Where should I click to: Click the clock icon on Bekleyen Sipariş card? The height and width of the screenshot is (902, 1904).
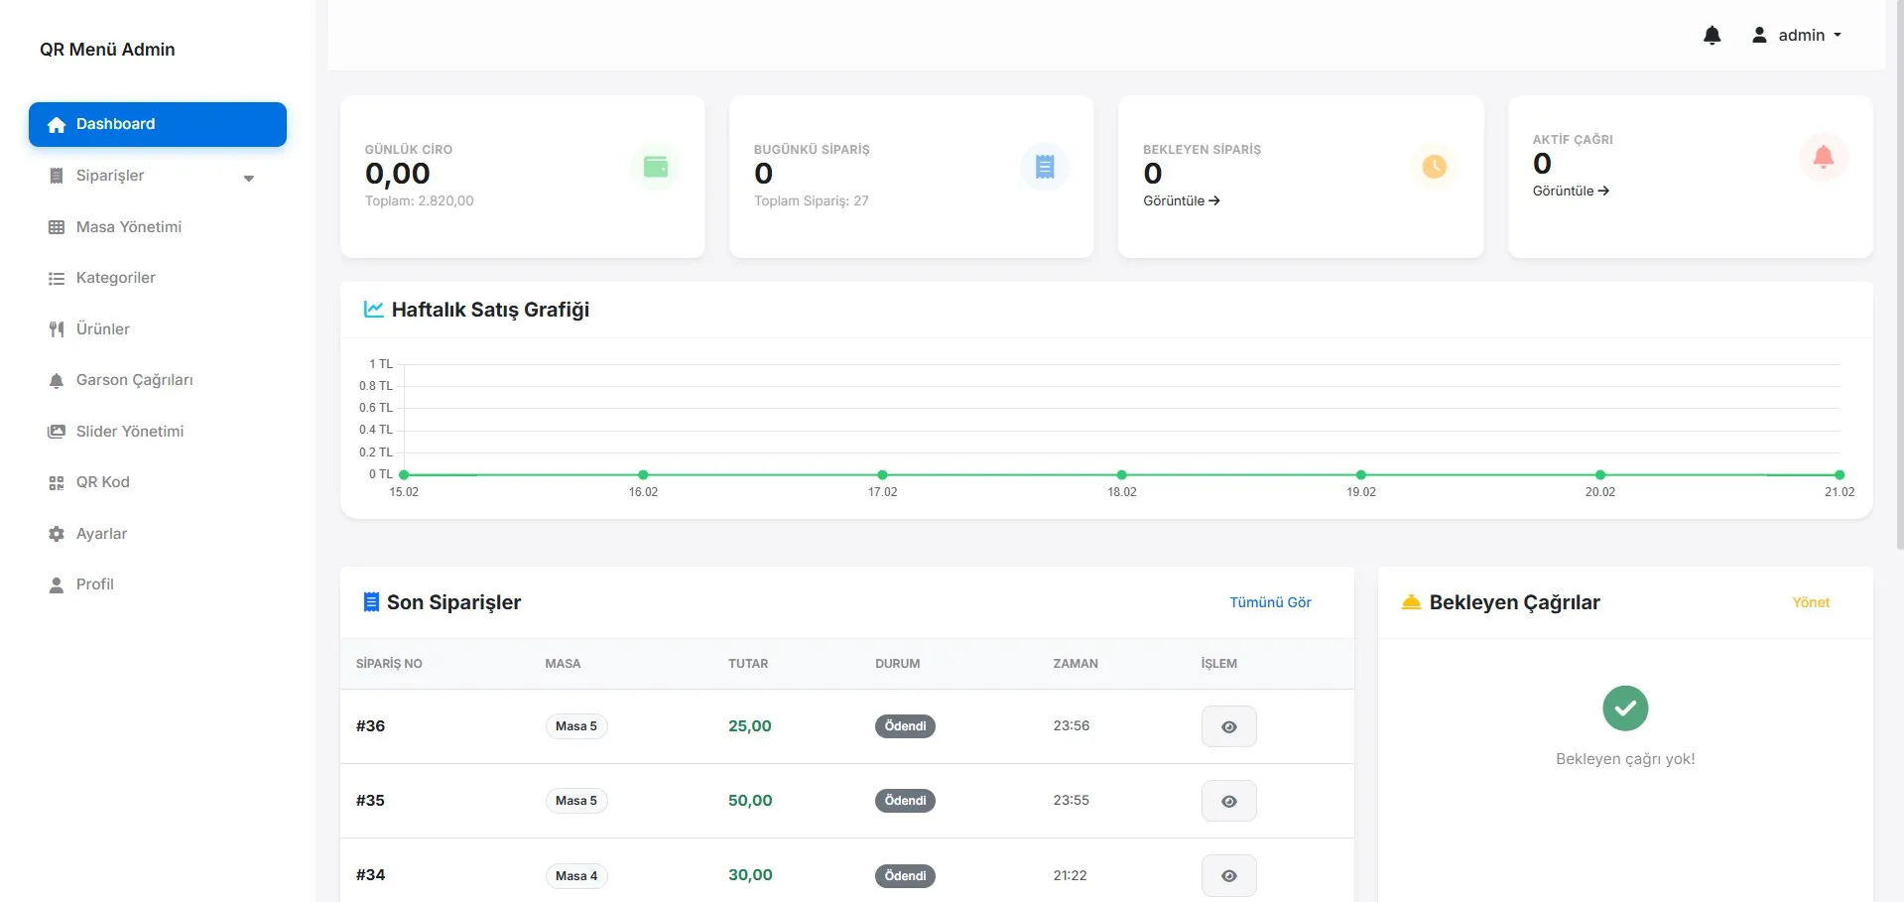coord(1434,167)
